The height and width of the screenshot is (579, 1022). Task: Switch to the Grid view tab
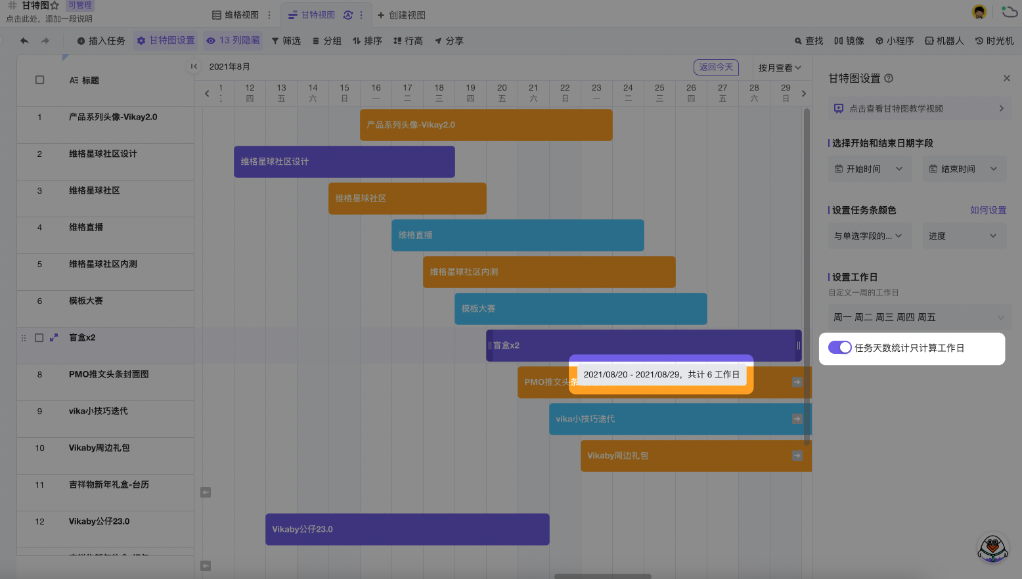[235, 14]
